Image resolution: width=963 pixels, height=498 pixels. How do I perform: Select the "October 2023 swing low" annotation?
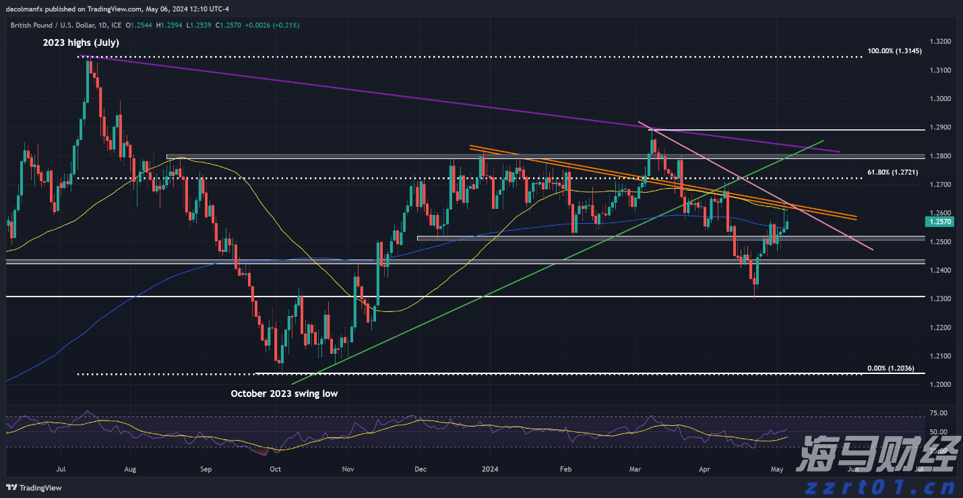284,394
